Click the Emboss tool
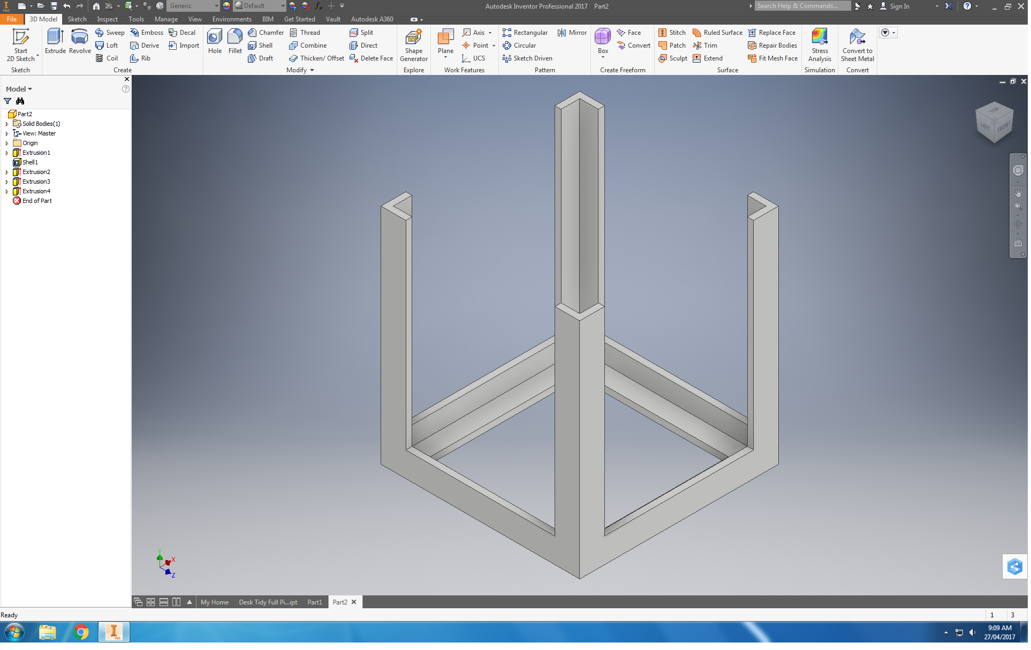 pos(147,33)
